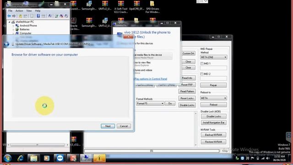Enable the IMEI 1 checkbox
The height and width of the screenshot is (165, 293).
(202, 64)
